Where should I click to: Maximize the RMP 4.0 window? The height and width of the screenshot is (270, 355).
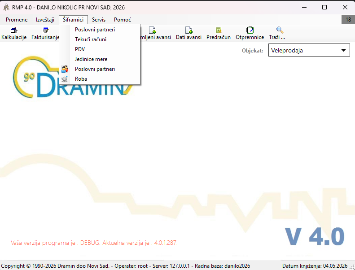(324, 7)
